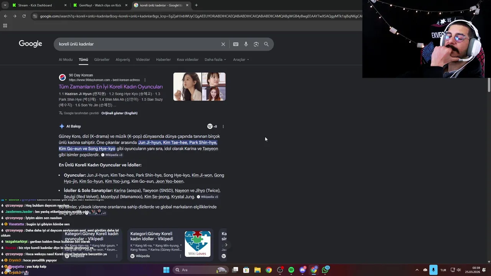Click Wikipedia +5 source chip

coord(207,197)
